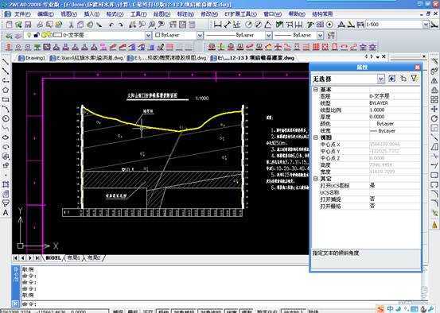
Task: Toggle 正交 ortho in status bar
Action: (148, 311)
